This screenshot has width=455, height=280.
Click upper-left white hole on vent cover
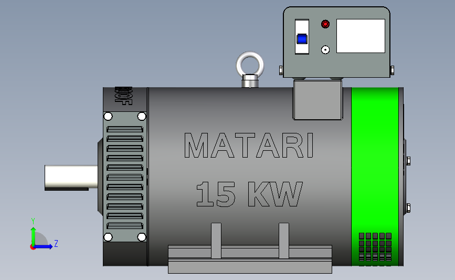pos(108,117)
